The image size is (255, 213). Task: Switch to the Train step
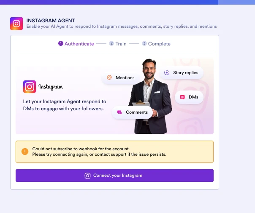(121, 44)
